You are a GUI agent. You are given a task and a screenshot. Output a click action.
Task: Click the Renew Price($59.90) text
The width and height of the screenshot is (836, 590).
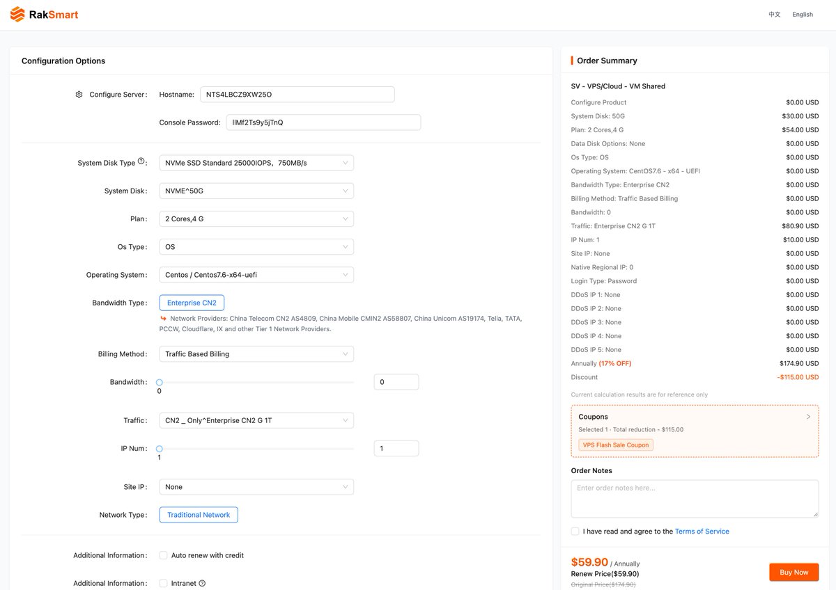(x=605, y=574)
